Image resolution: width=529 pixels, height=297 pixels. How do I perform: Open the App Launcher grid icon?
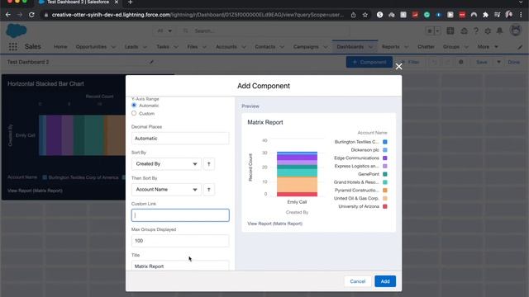(x=13, y=47)
